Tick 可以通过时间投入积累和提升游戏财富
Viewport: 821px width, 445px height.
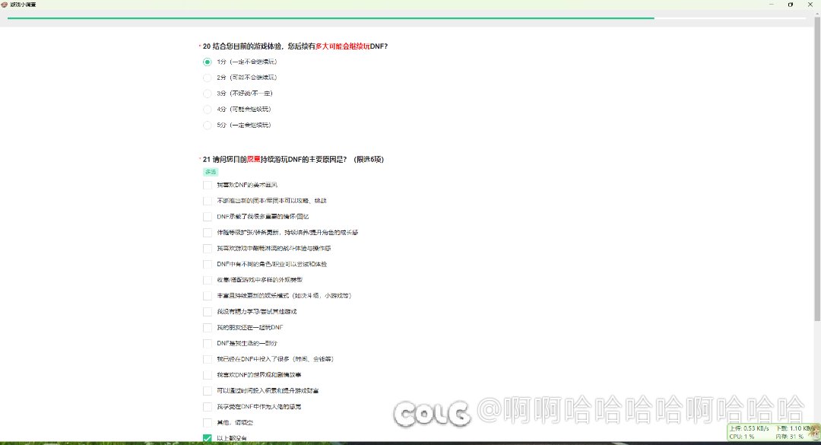(208, 391)
